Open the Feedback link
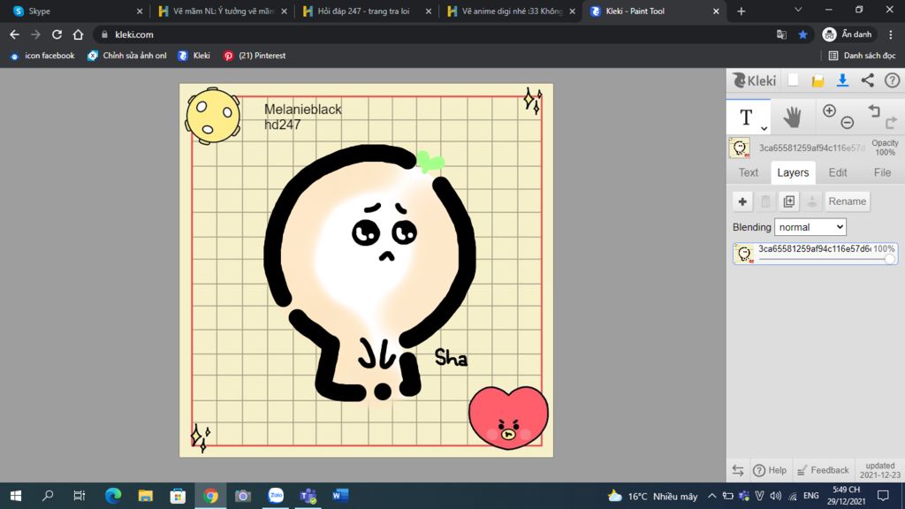This screenshot has height=509, width=905. click(823, 470)
